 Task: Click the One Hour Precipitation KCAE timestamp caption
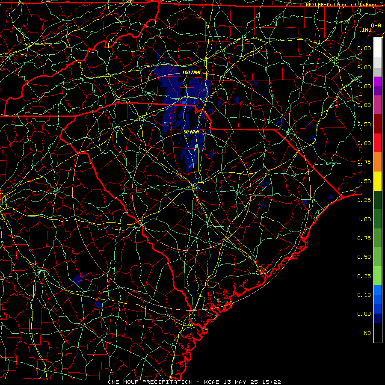tap(194, 382)
